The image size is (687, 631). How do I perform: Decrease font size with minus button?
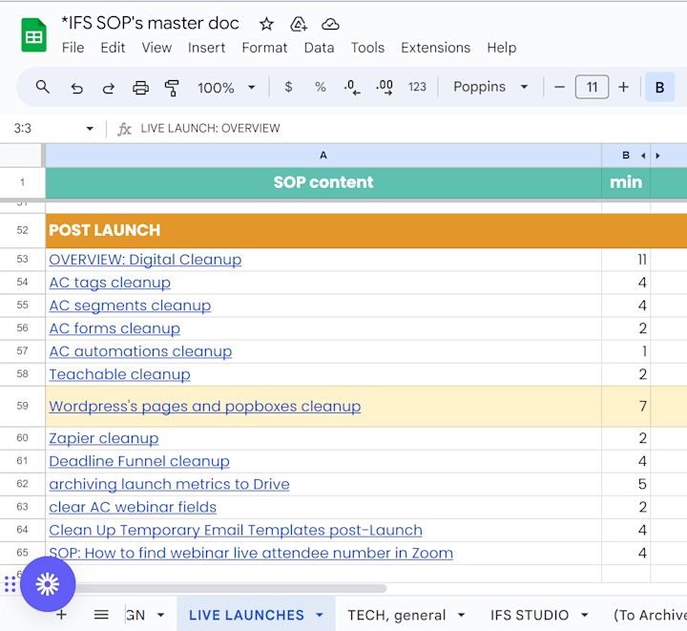[x=559, y=87]
